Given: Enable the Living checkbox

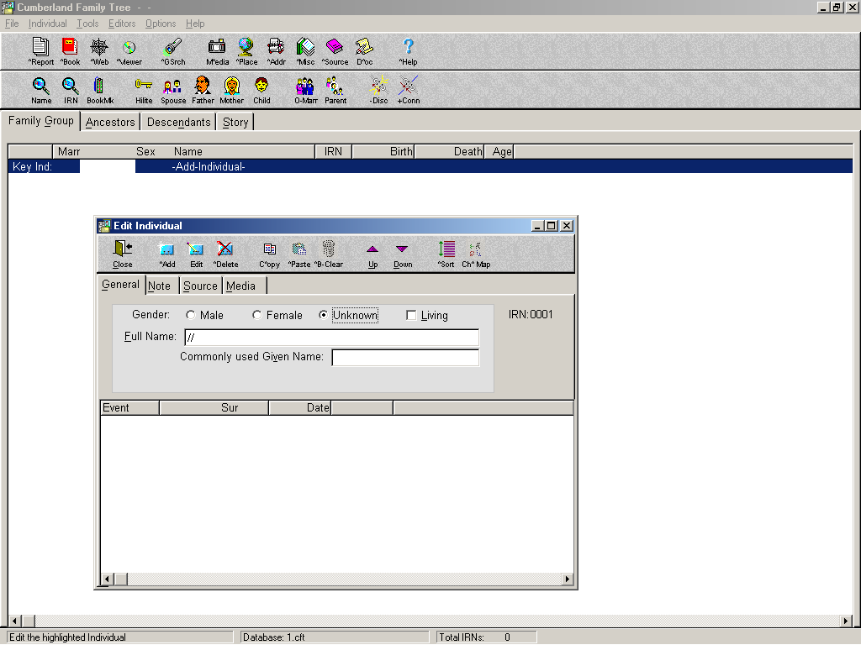Looking at the screenshot, I should point(411,316).
